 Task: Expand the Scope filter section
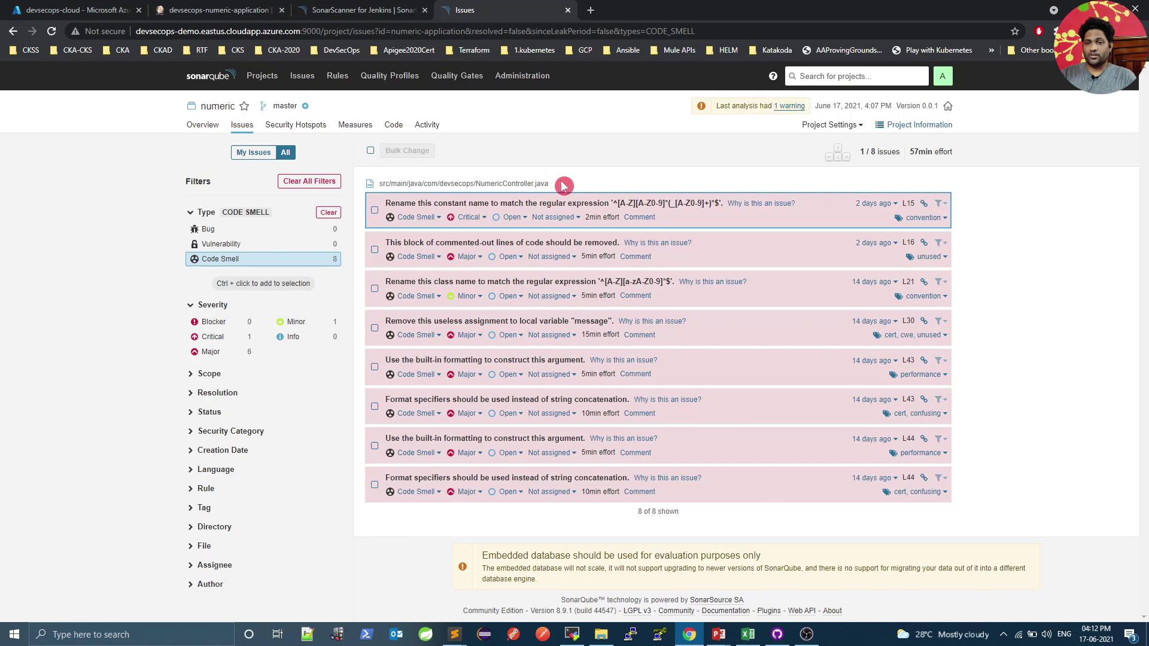[x=209, y=373]
